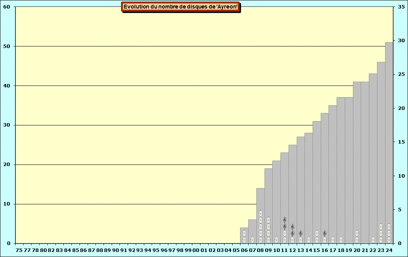
Task: Click x-axis year label '80'
Action: pyautogui.click(x=43, y=250)
